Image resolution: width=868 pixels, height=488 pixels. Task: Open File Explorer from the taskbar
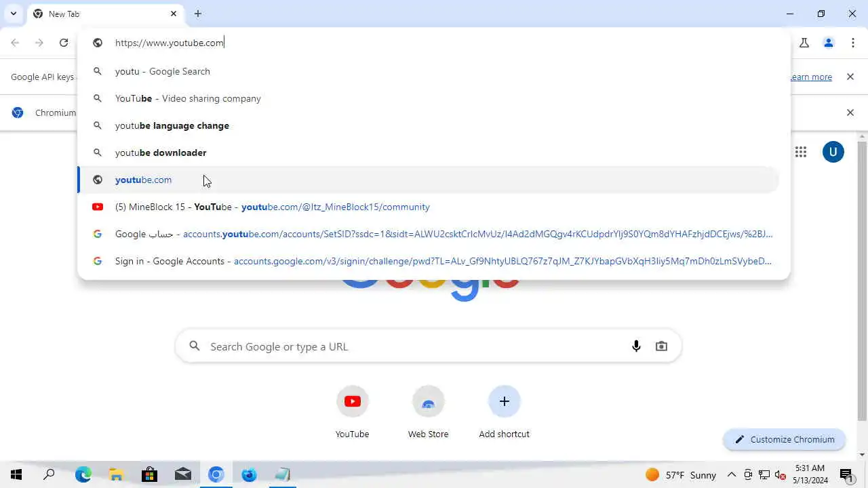click(x=116, y=474)
